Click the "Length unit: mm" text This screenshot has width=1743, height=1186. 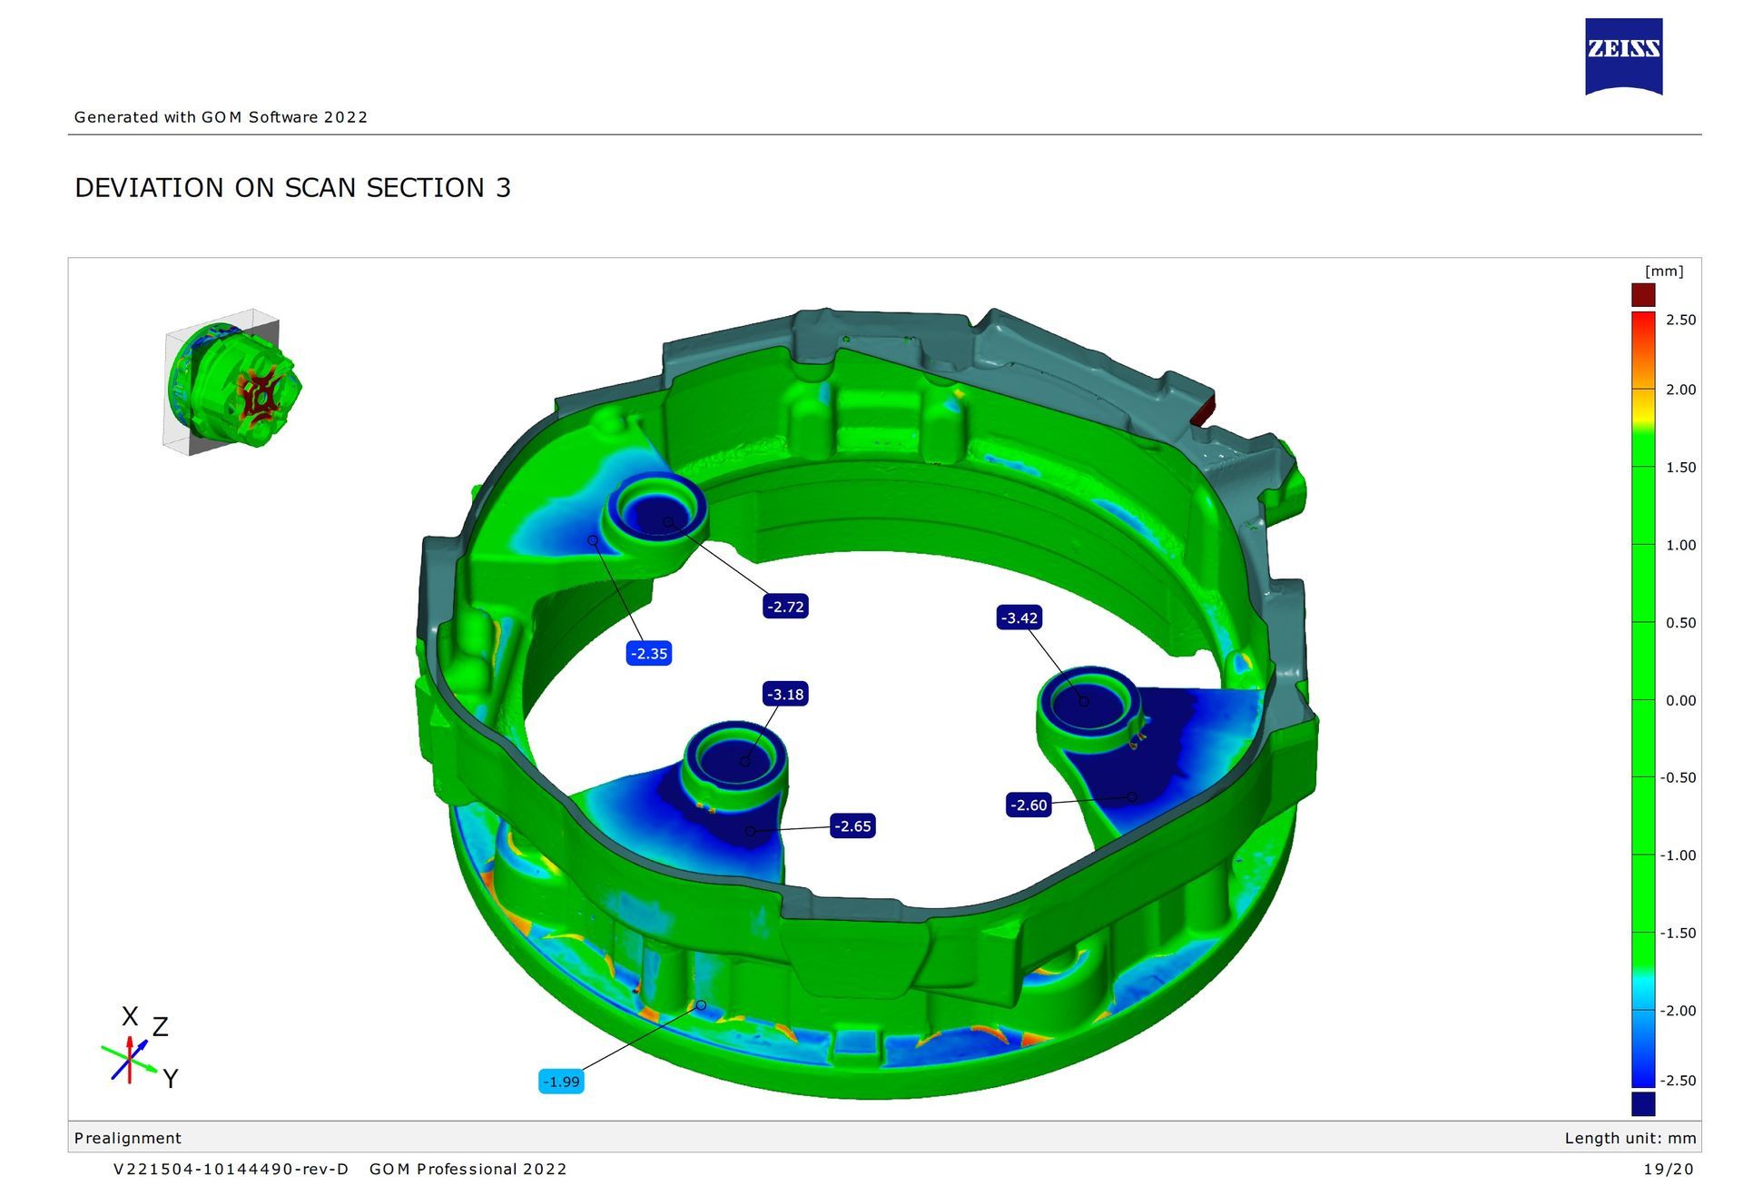click(x=1630, y=1138)
